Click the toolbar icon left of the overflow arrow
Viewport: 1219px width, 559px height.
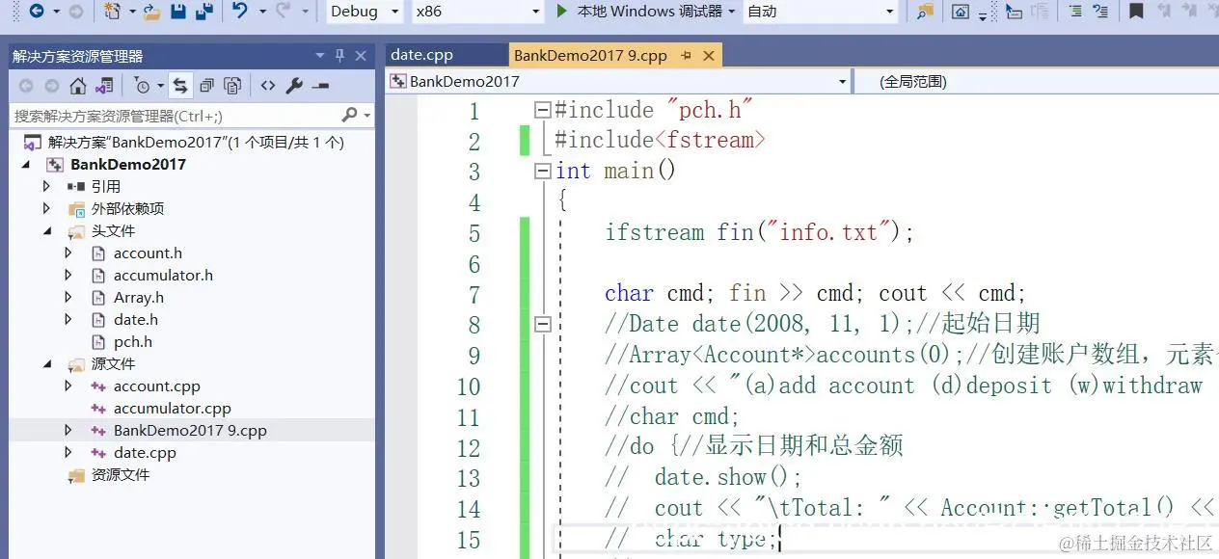(961, 12)
